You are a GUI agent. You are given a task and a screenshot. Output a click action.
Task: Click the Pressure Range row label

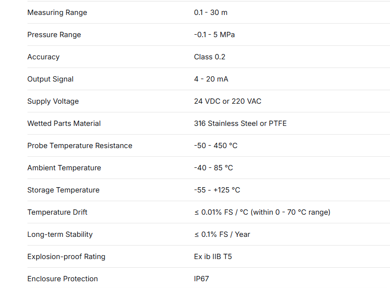(54, 35)
